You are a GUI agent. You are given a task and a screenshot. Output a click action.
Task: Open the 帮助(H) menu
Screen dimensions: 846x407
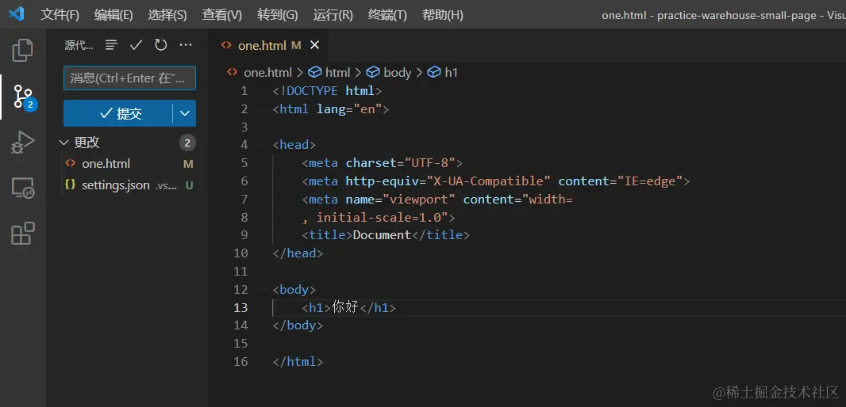tap(442, 14)
